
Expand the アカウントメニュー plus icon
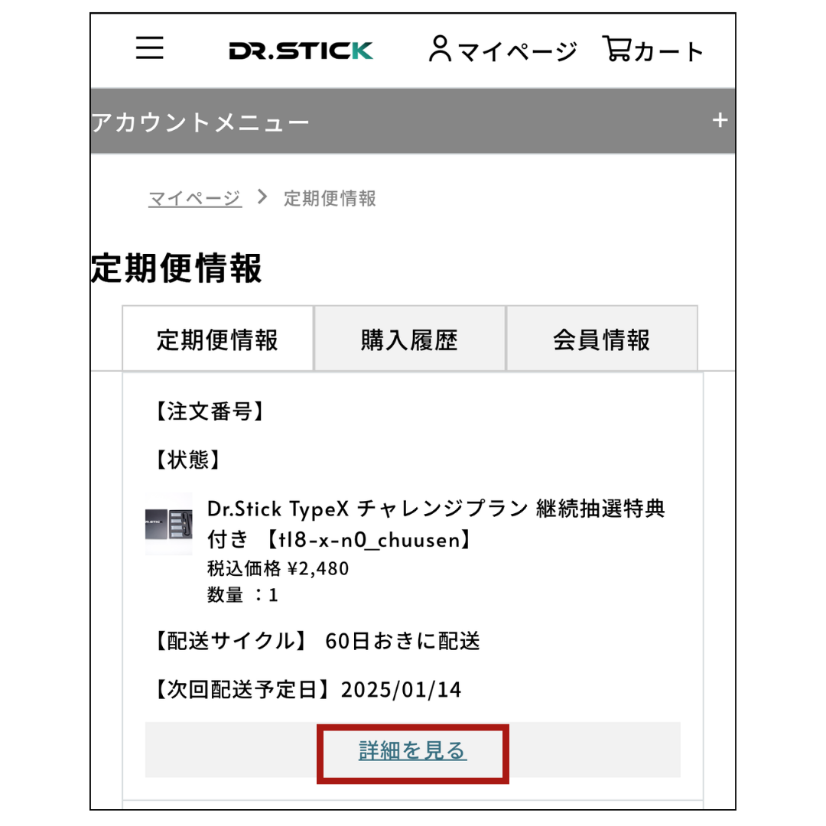720,121
